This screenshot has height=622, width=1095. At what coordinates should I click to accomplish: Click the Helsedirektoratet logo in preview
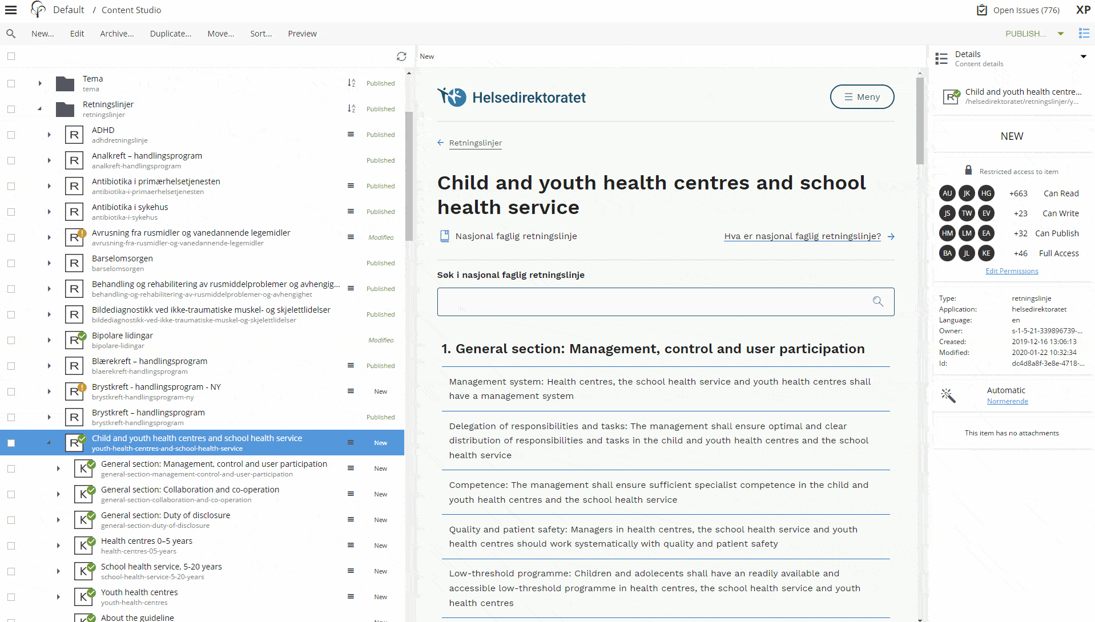click(512, 97)
